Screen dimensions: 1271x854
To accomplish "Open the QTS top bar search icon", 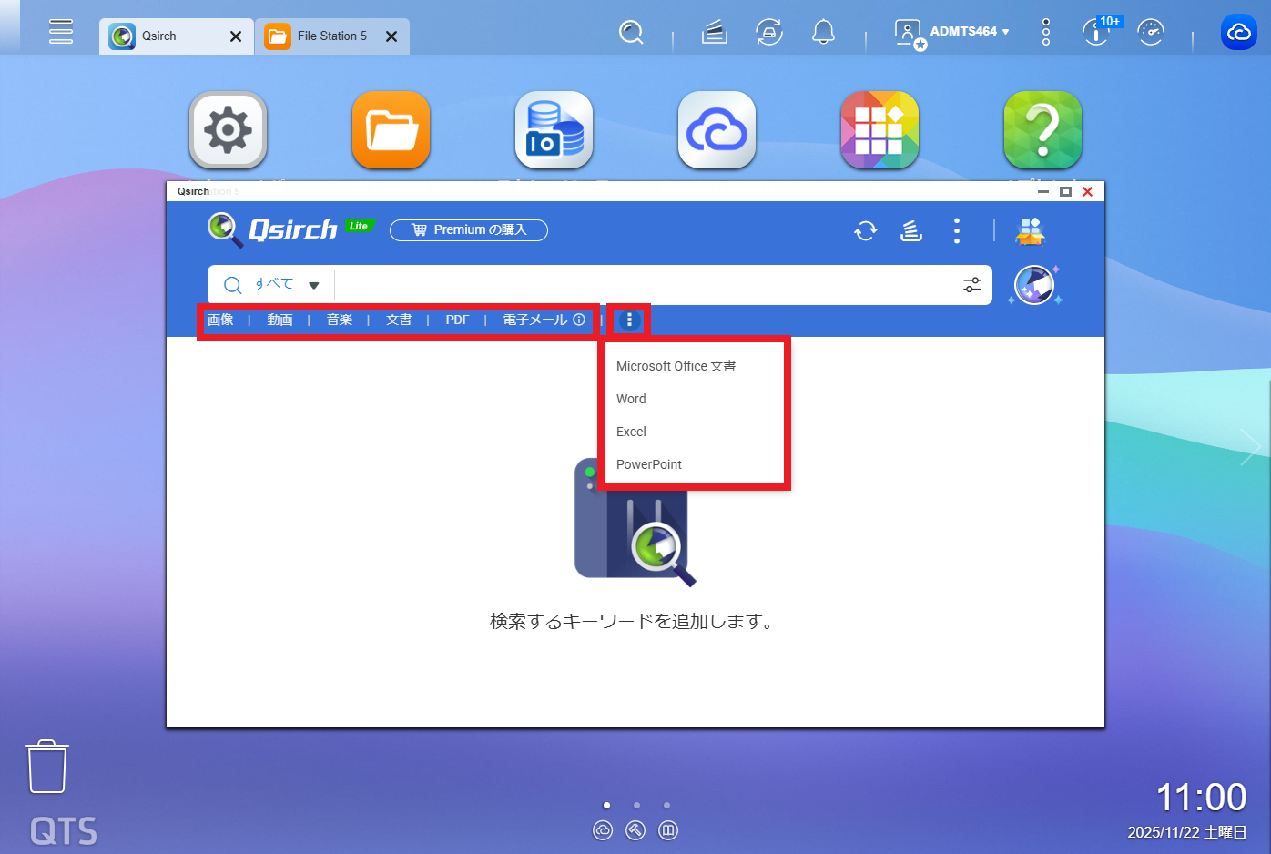I will (631, 33).
